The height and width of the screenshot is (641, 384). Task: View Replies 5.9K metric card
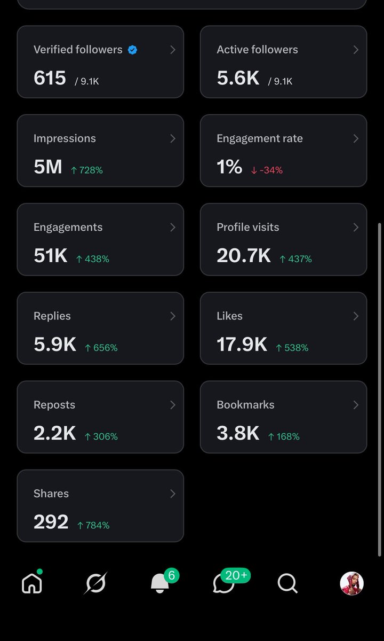point(100,328)
